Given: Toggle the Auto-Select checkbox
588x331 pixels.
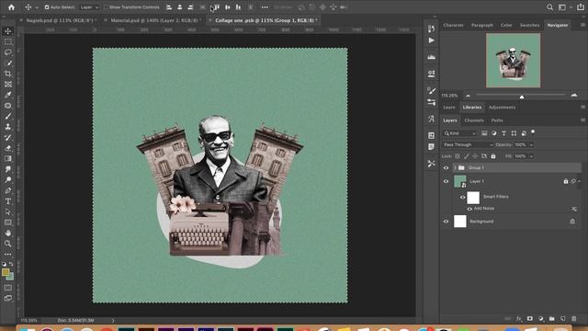Looking at the screenshot, I should pos(47,7).
